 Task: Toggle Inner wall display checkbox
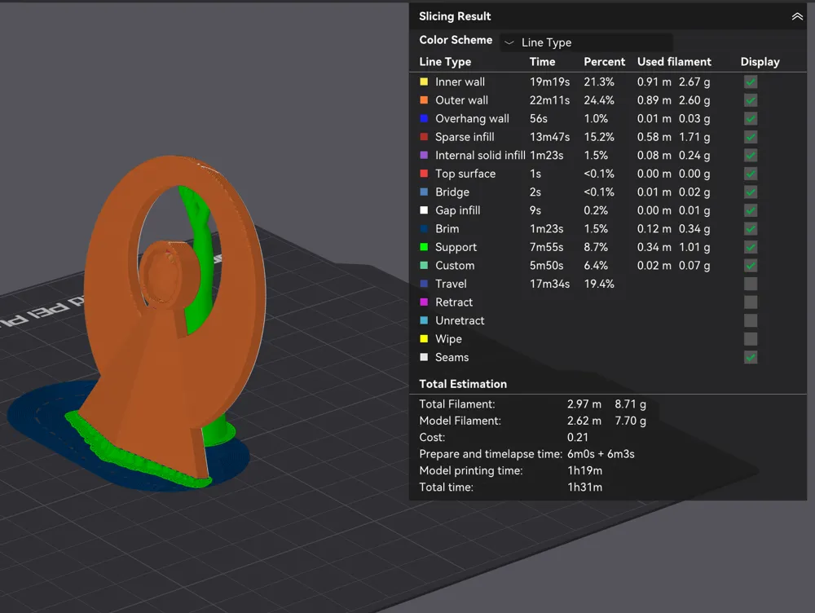[750, 82]
